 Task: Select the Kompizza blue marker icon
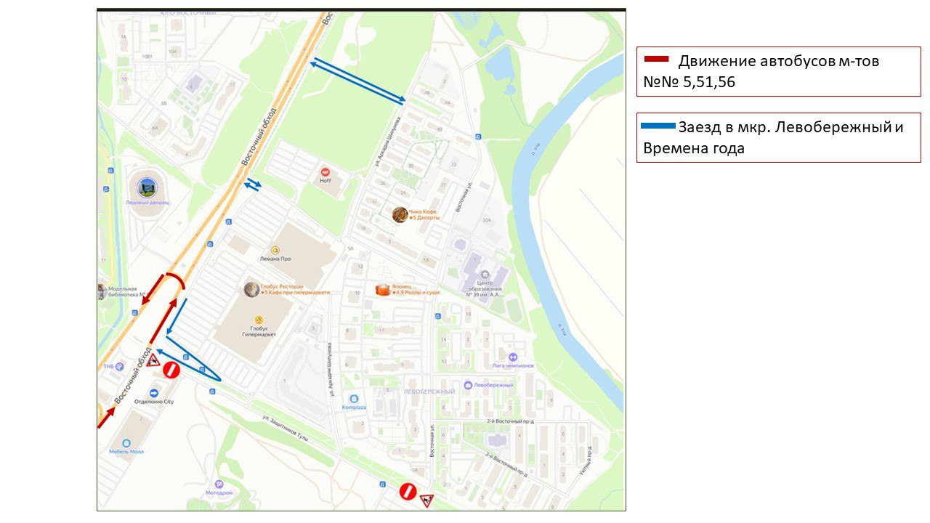[x=353, y=399]
